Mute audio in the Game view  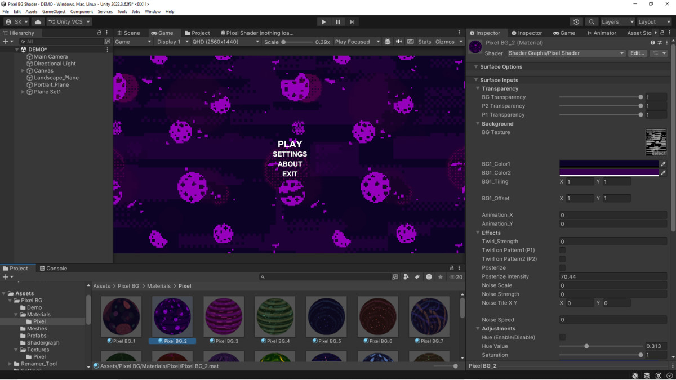pyautogui.click(x=399, y=42)
